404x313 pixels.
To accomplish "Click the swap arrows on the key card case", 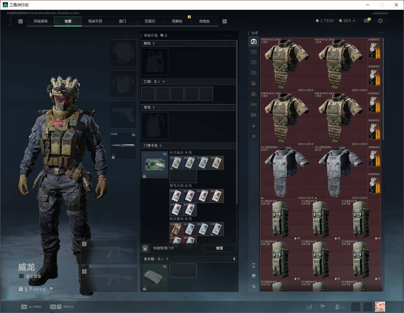I will 164,154.
